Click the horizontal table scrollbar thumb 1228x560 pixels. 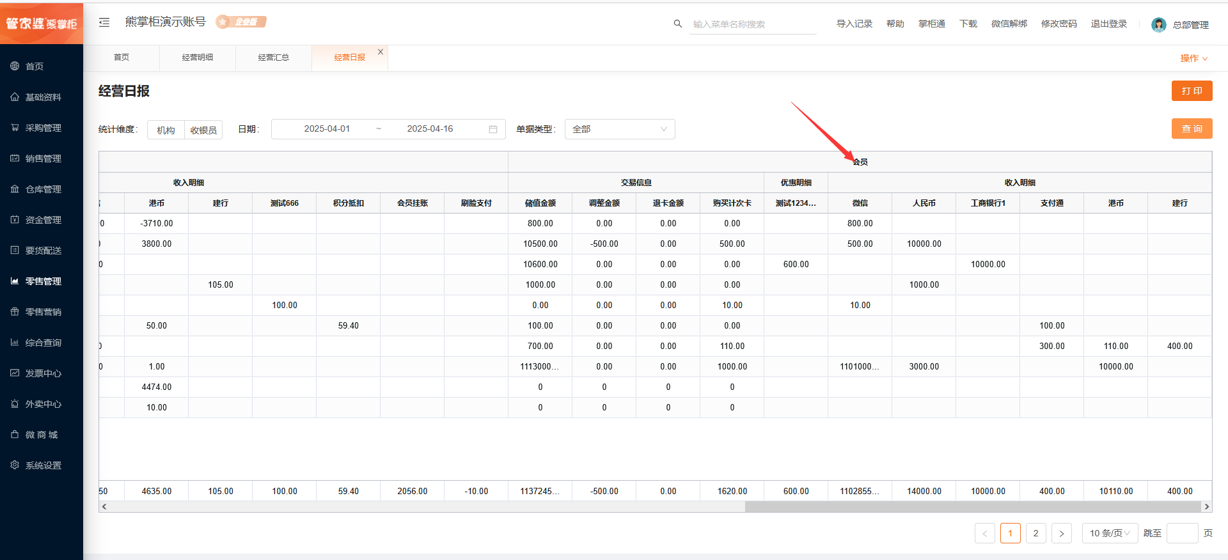972,507
